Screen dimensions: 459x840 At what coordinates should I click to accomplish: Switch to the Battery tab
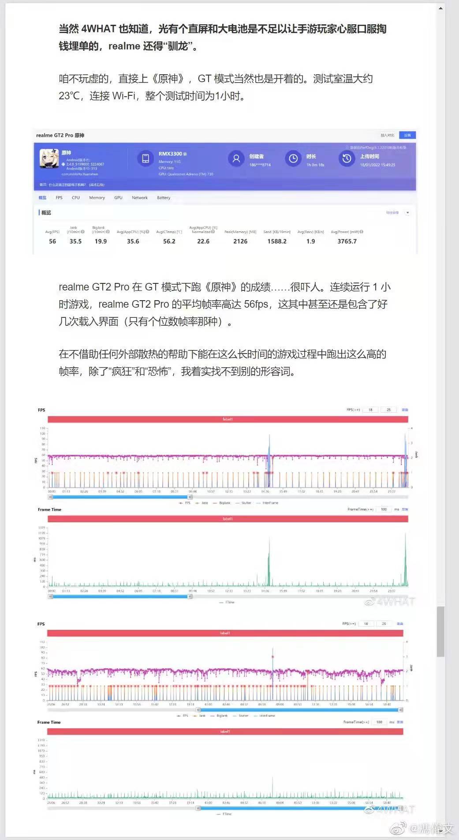(x=164, y=198)
